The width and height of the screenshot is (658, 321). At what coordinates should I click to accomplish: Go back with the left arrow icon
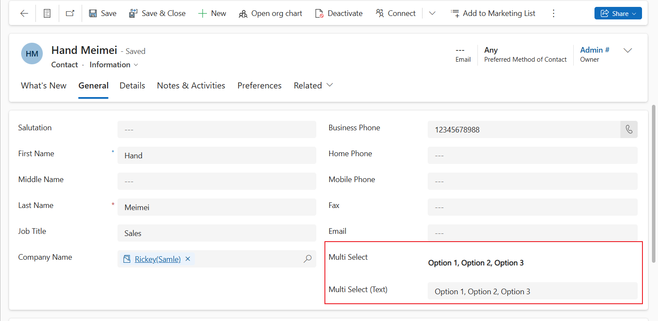click(x=24, y=13)
